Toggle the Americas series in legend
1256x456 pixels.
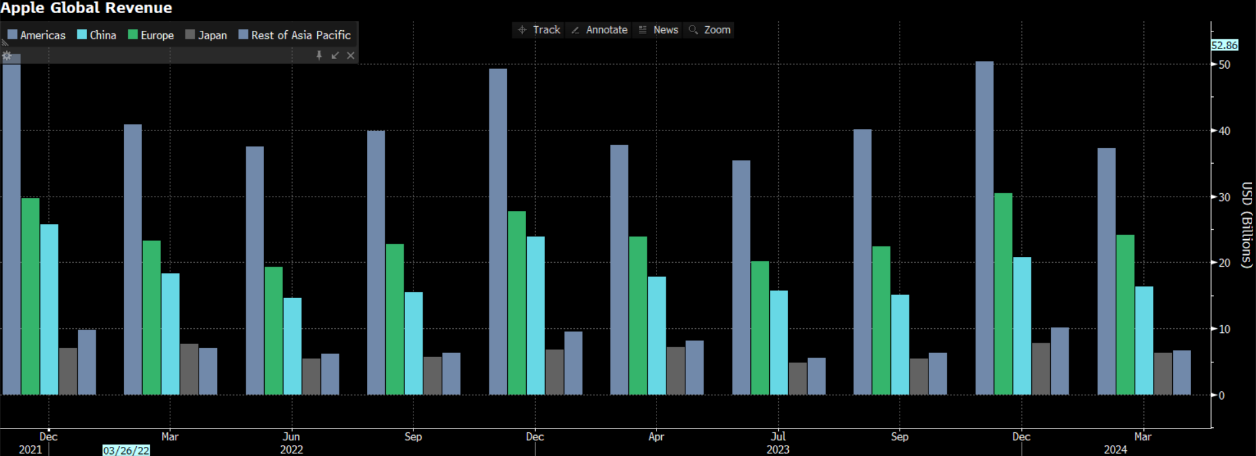[x=43, y=35]
